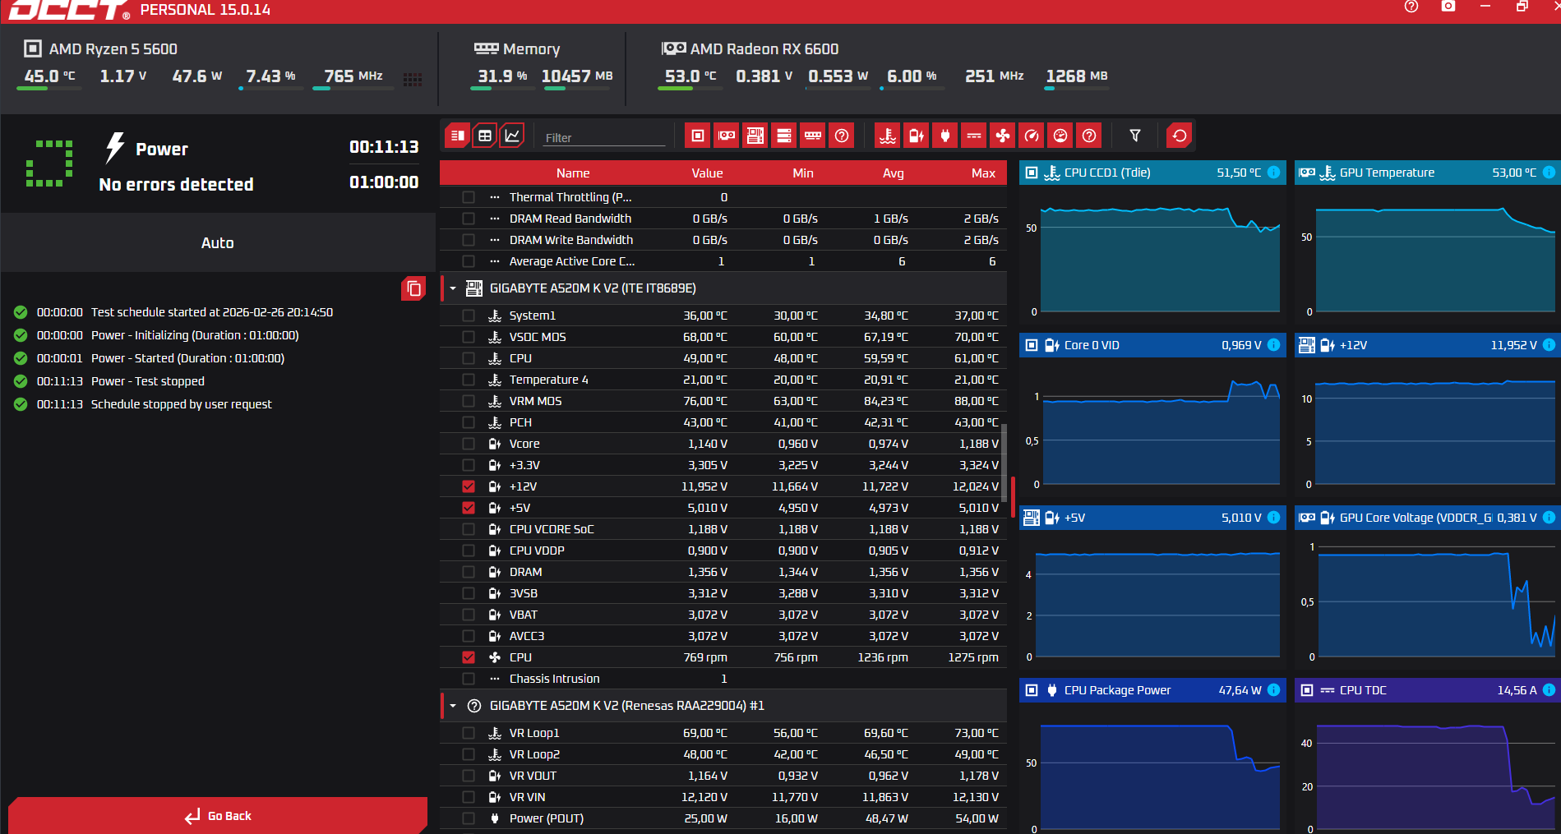Uncheck the +12V sensor checkbox

coord(469,486)
